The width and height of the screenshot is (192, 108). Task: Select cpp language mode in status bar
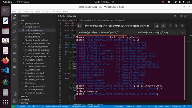pyautogui.click(x=149, y=106)
